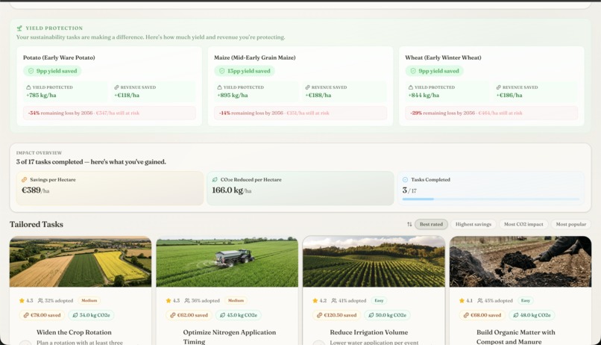Click the compost shoveling thumbnail image
Screen dimensions: 601x345
click(520, 261)
